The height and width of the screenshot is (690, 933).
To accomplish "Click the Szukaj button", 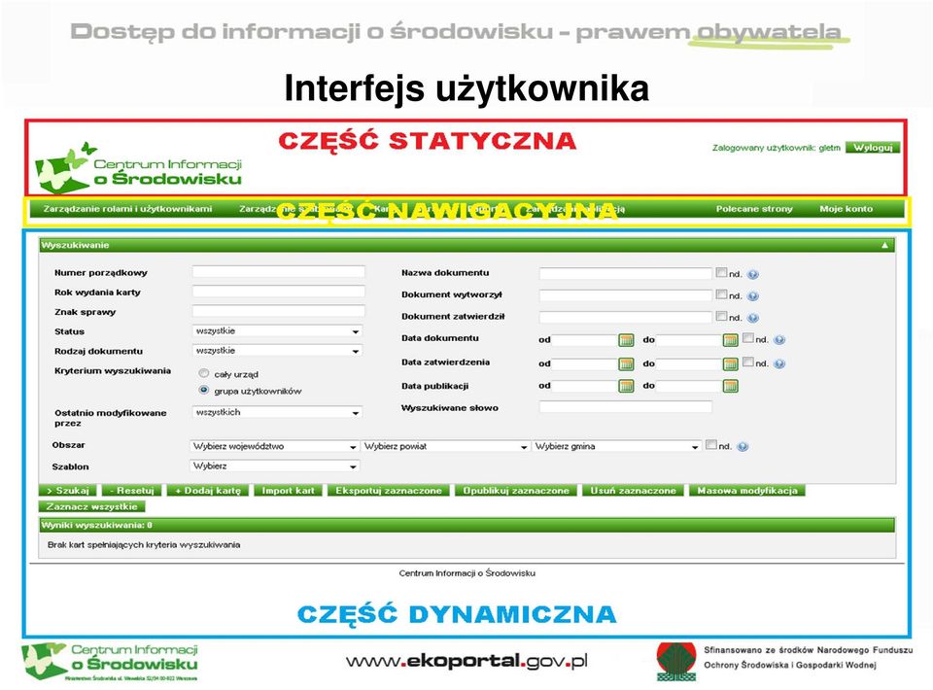I will (x=68, y=491).
